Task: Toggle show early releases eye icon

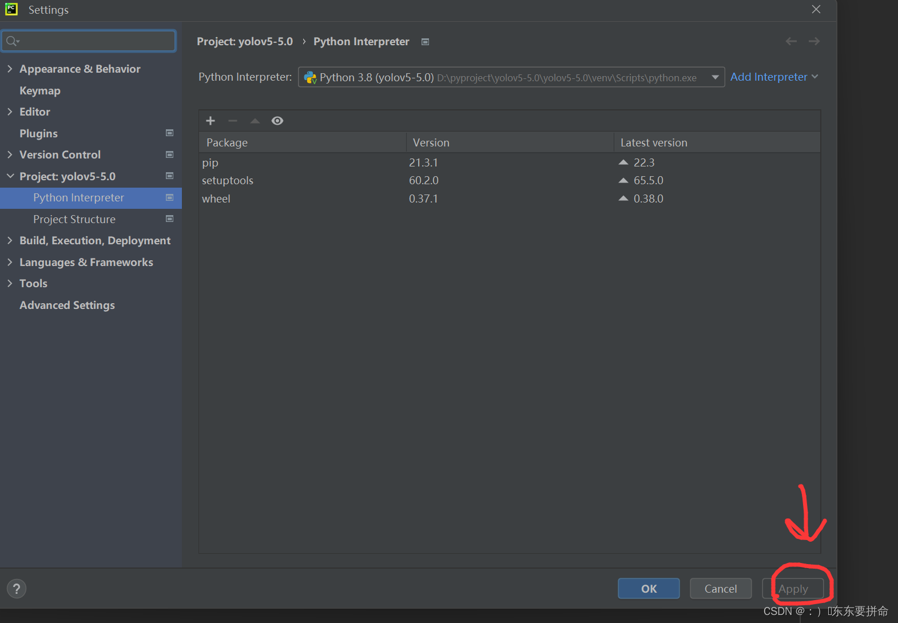Action: coord(277,121)
